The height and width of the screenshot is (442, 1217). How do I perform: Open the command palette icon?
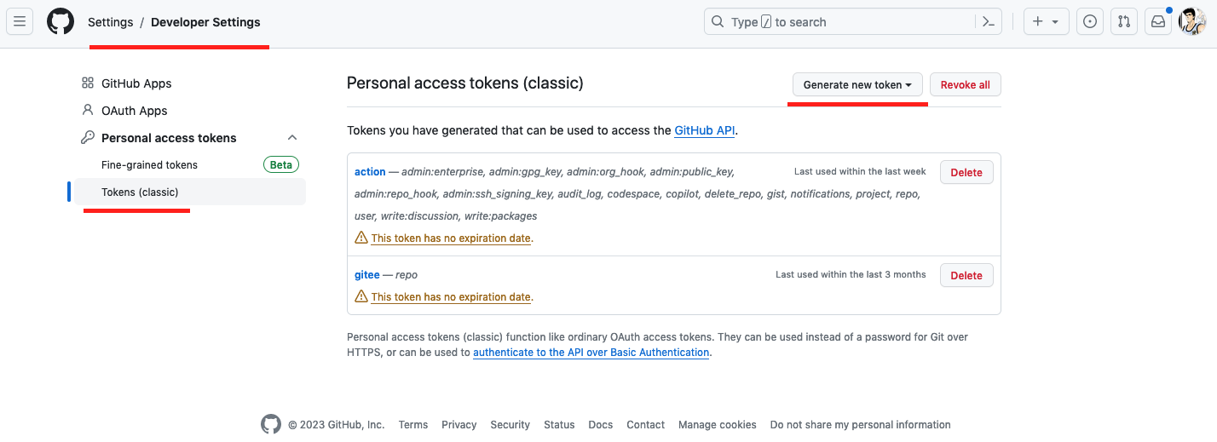tap(989, 22)
